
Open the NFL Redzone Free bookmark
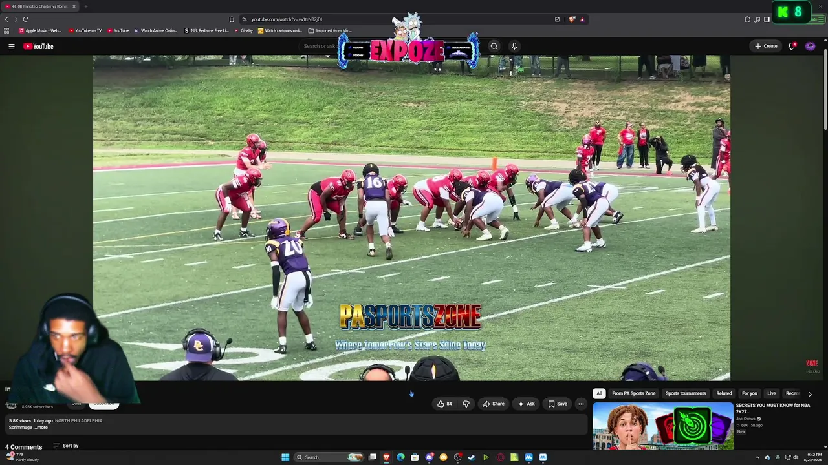206,30
